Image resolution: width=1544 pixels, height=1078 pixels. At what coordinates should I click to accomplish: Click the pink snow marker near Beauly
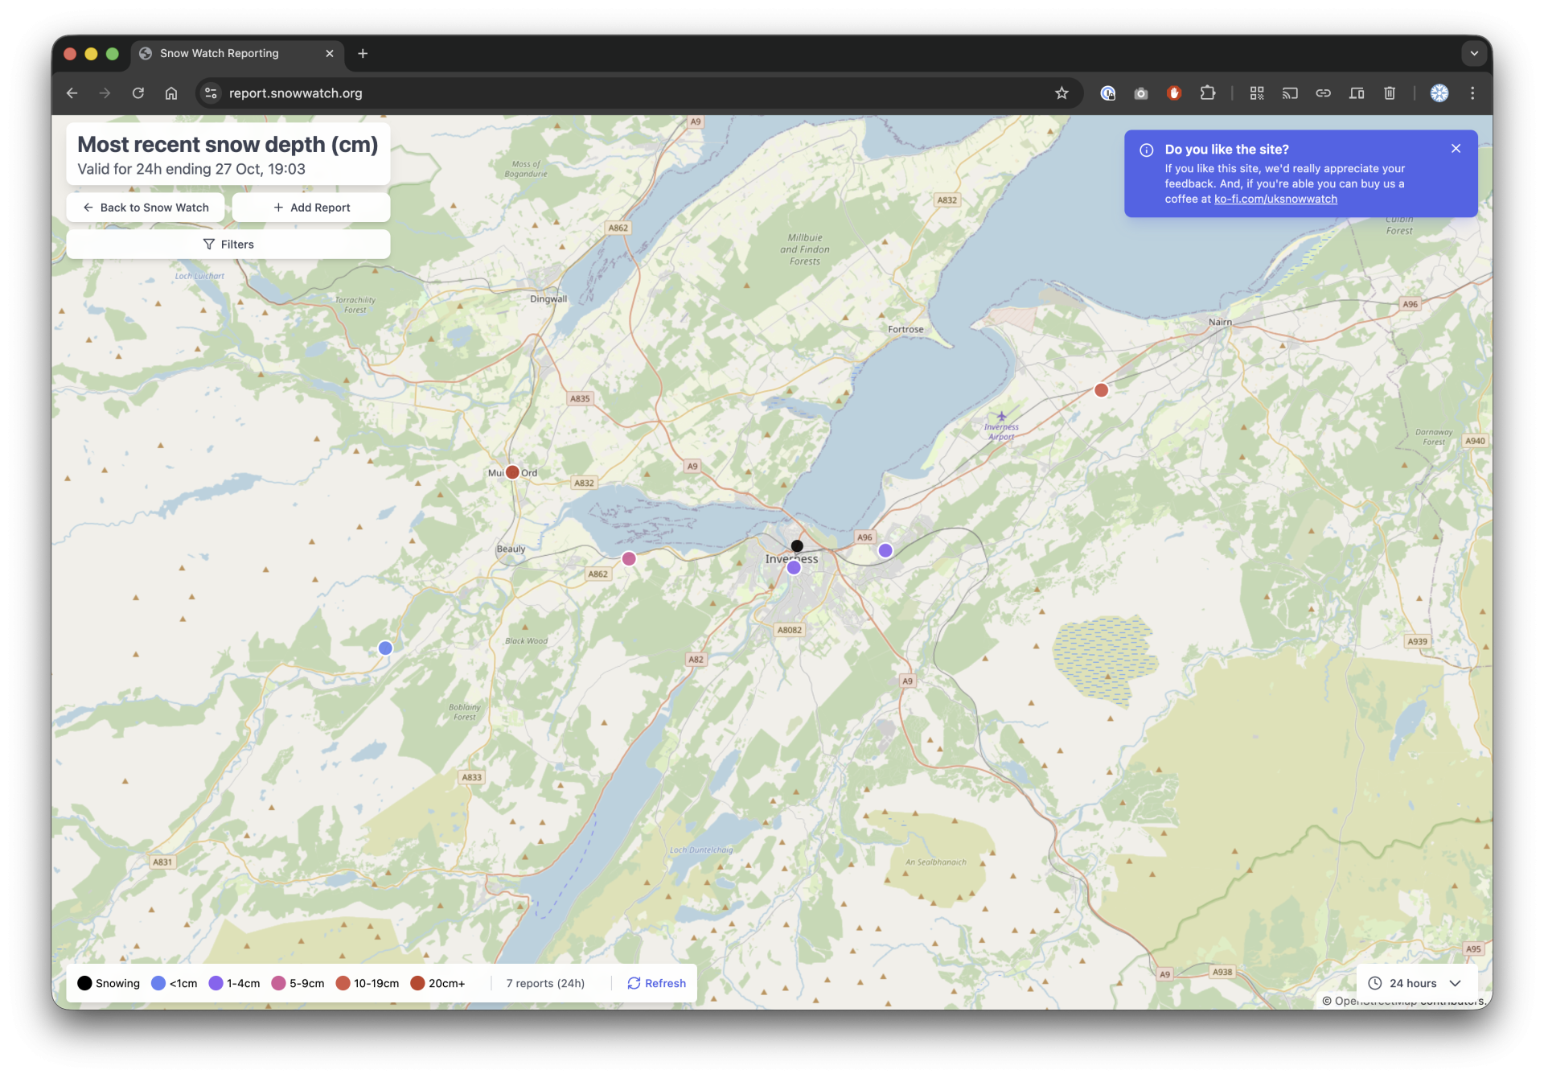[x=629, y=558]
